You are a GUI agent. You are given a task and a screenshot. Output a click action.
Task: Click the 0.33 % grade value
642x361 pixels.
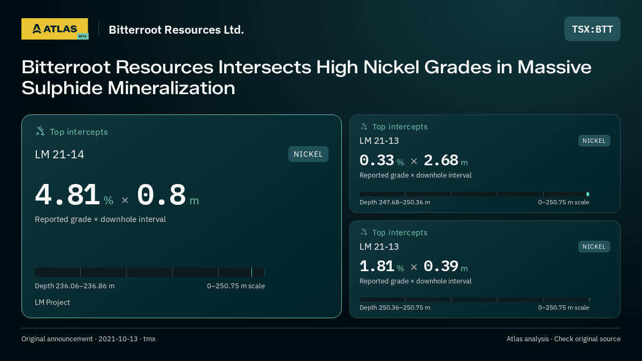tap(381, 160)
